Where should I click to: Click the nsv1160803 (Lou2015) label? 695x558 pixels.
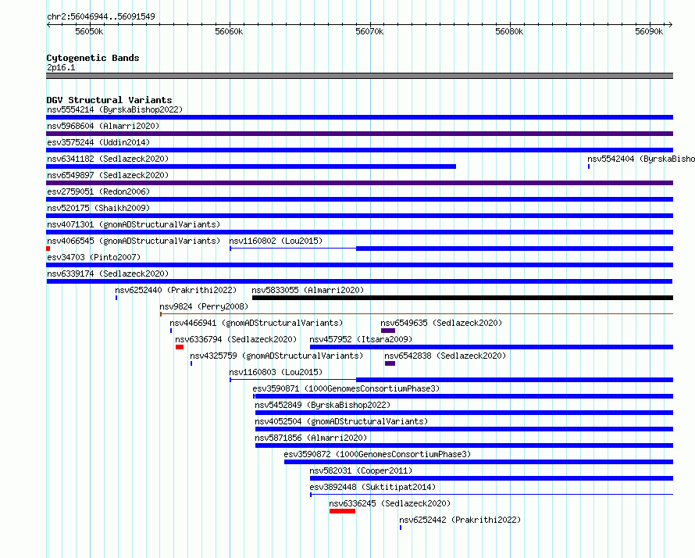click(x=276, y=372)
